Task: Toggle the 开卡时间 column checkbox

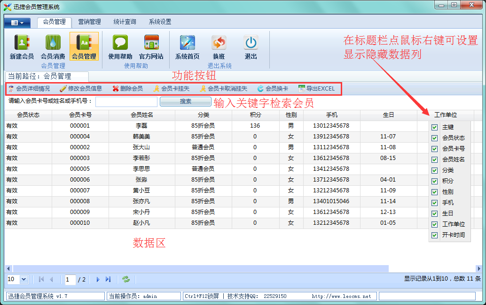Action: 435,235
